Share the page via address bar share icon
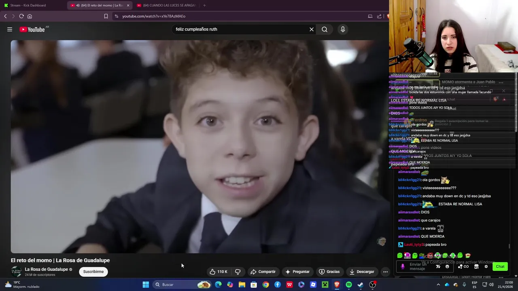The image size is (518, 291). 379,16
